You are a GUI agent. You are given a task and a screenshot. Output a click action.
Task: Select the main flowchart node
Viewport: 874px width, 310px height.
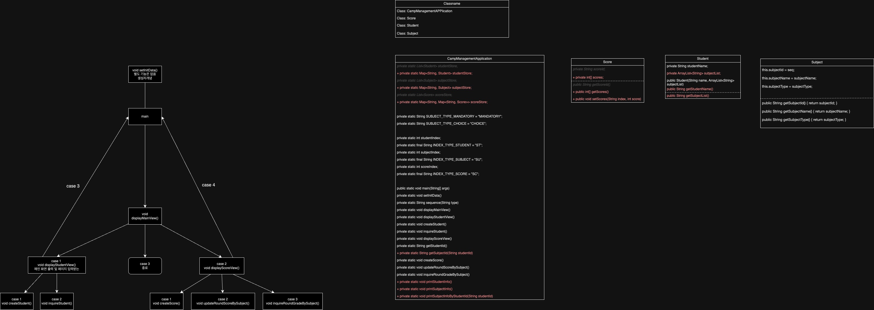pyautogui.click(x=145, y=116)
